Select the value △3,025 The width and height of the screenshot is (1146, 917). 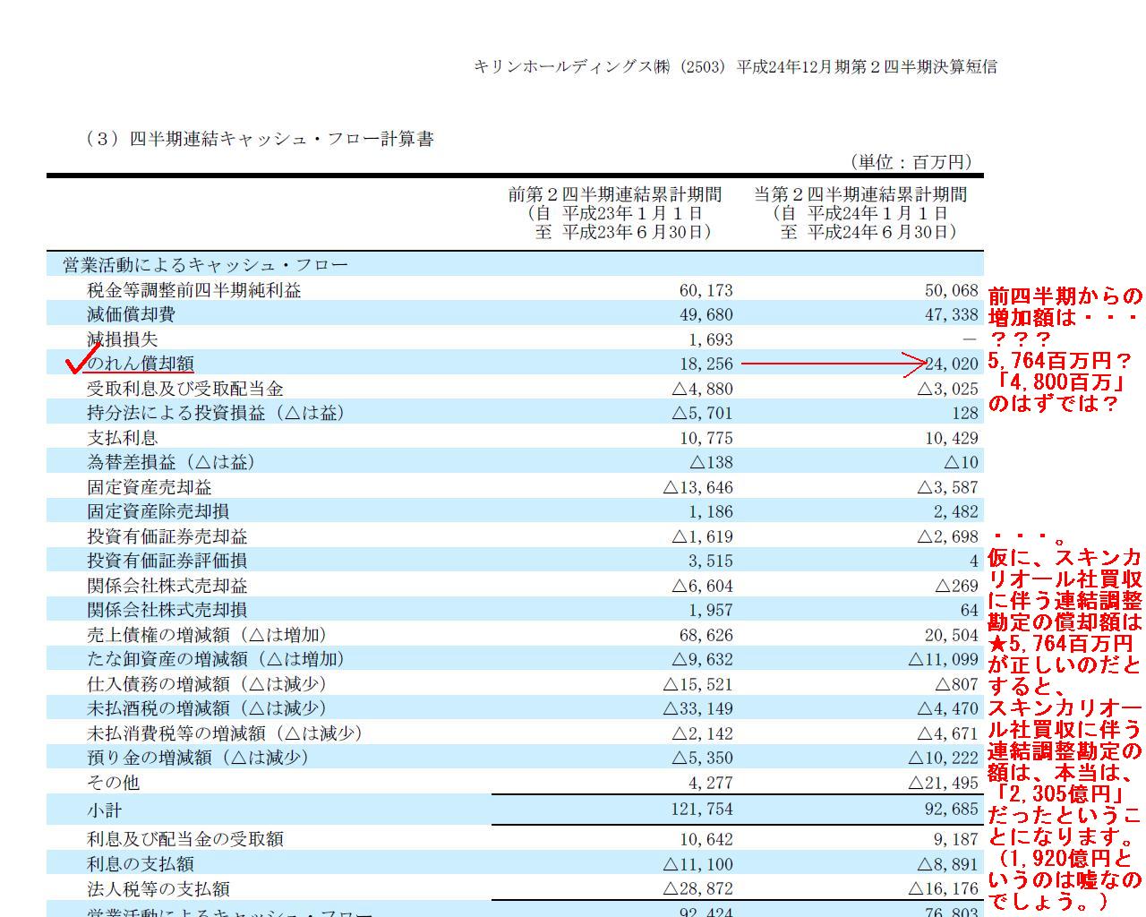point(947,389)
